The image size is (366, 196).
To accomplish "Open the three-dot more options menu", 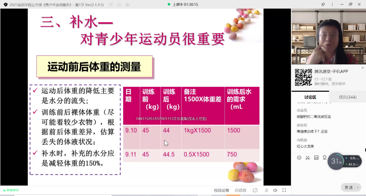I will pos(332,4).
